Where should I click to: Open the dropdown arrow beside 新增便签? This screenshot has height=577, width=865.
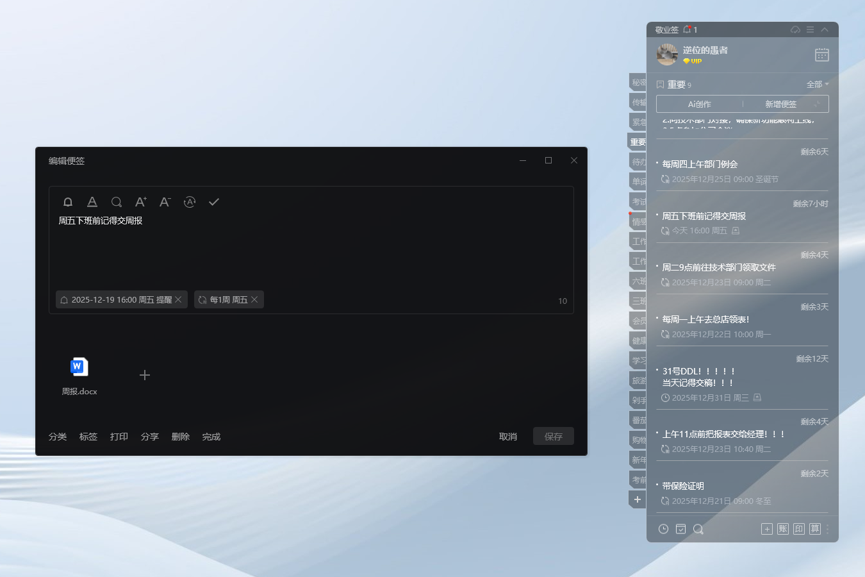pyautogui.click(x=817, y=103)
